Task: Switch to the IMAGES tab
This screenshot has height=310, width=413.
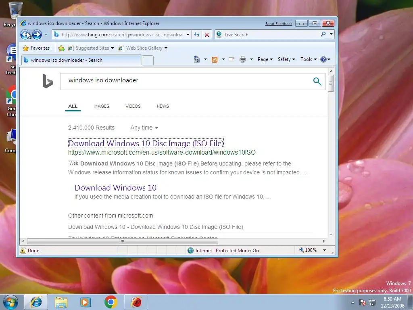Action: [101, 106]
